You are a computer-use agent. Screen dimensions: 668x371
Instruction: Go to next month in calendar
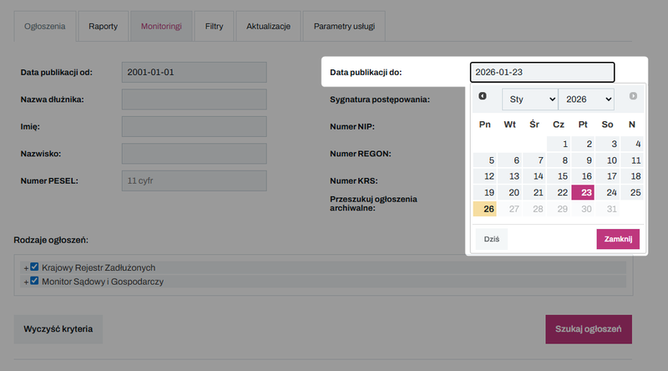click(x=633, y=97)
